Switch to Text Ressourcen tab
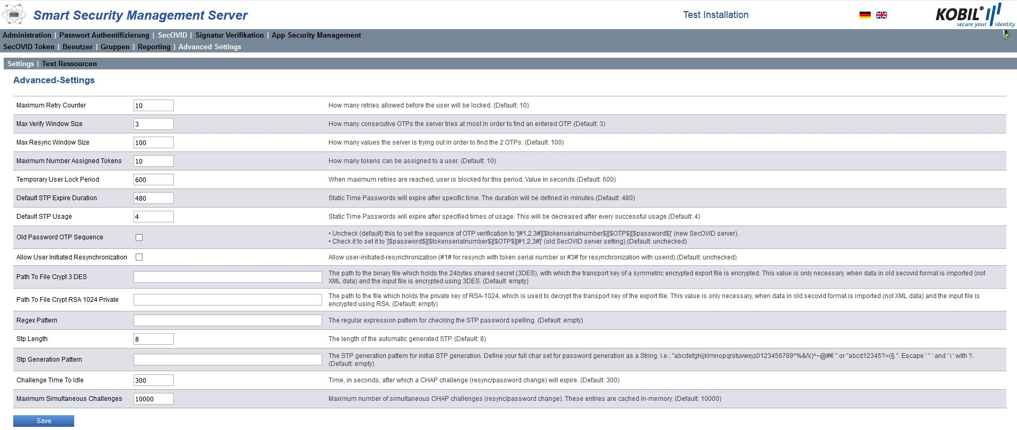 69,64
